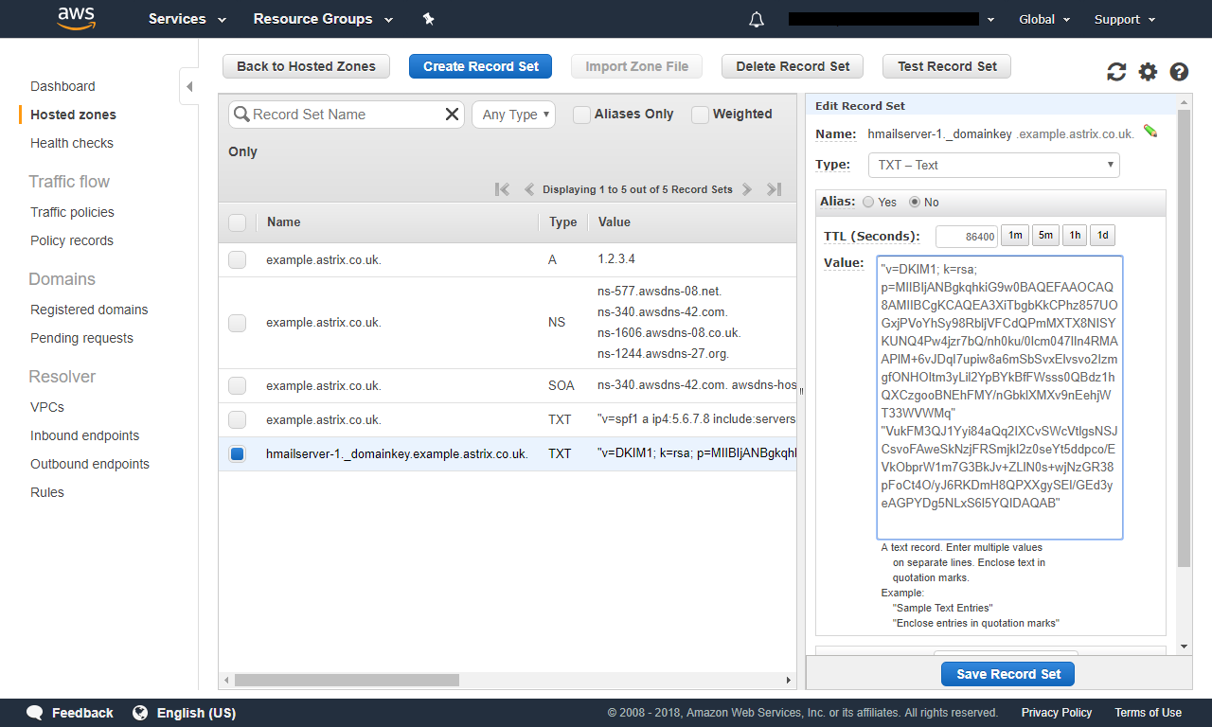The width and height of the screenshot is (1212, 727).
Task: Toggle the Weighted Only checkbox
Action: coord(700,115)
